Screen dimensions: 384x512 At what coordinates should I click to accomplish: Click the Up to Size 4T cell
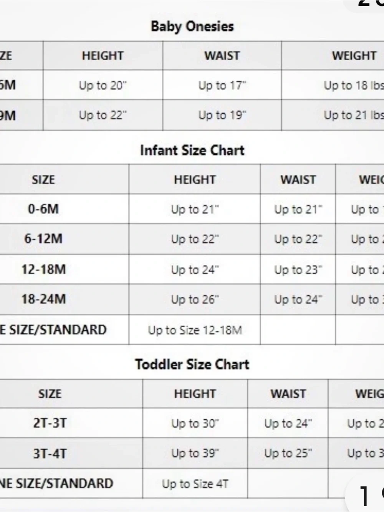tap(195, 484)
